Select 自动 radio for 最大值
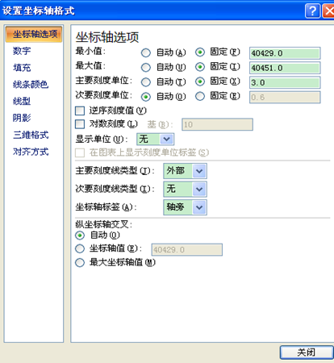Image resolution: width=334 pixels, height=363 pixels. [146, 67]
